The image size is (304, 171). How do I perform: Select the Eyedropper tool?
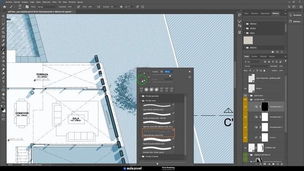(x=3, y=41)
